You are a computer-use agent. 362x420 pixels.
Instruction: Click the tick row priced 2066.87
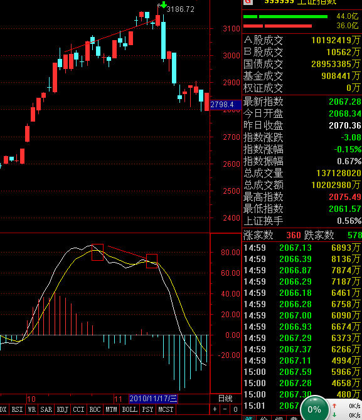point(302,270)
